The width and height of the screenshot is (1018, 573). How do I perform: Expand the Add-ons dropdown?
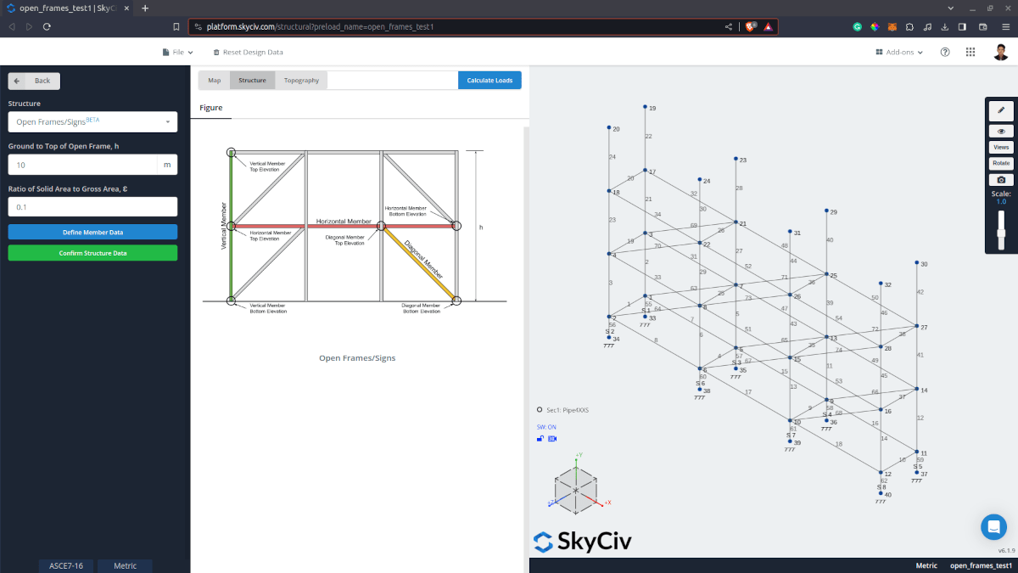tap(899, 52)
